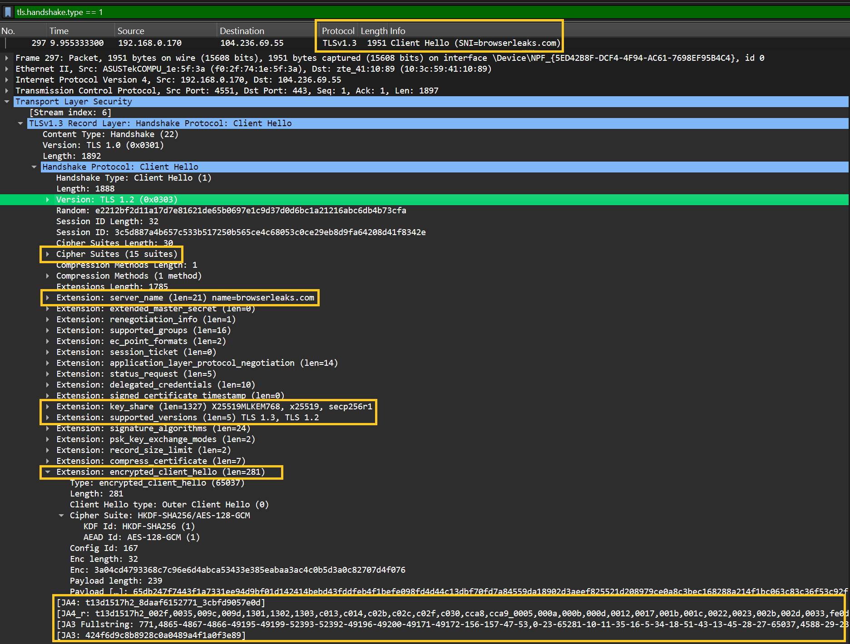Select Version: TLS 1.0 (0x0301) line
This screenshot has width=850, height=644.
(x=103, y=145)
